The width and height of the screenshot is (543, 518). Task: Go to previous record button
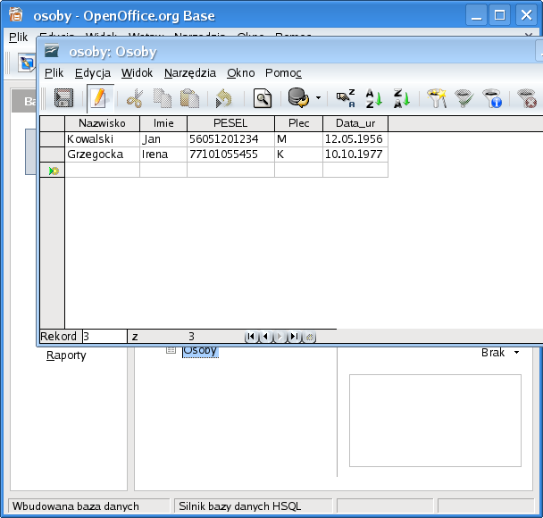(x=265, y=337)
